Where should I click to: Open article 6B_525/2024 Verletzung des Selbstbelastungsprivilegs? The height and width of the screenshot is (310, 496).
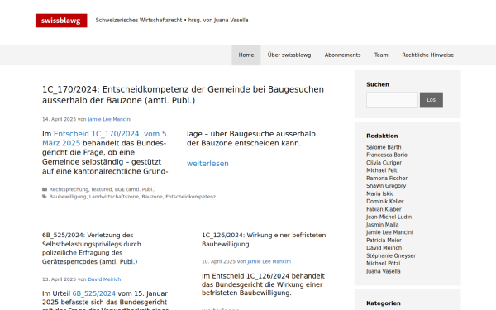[92, 248]
